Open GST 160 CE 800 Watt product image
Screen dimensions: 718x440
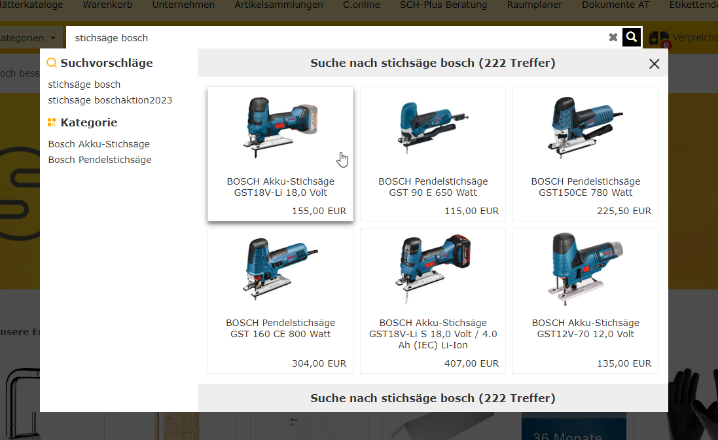click(280, 268)
